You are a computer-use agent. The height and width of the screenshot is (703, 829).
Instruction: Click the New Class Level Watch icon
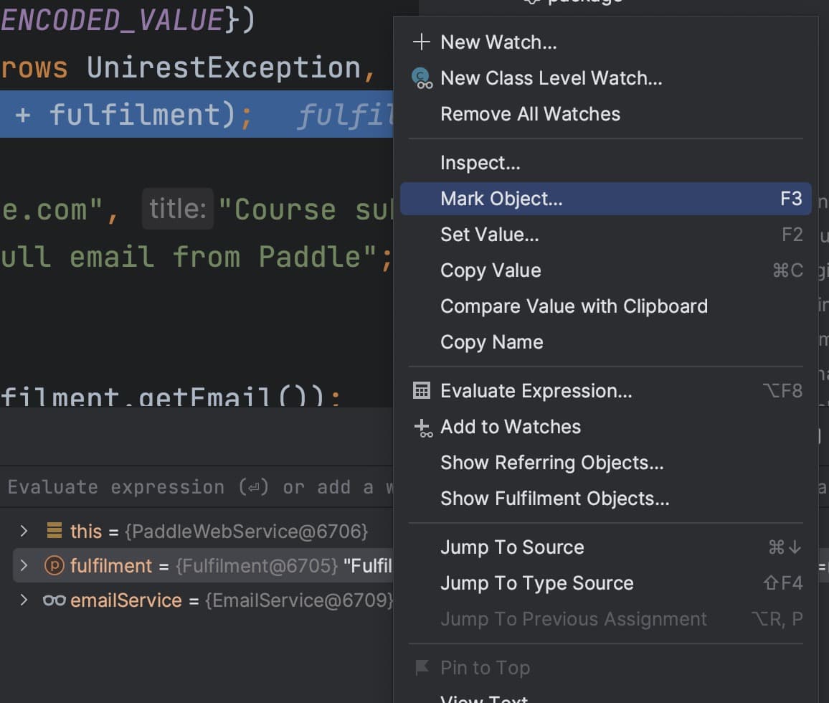(422, 77)
